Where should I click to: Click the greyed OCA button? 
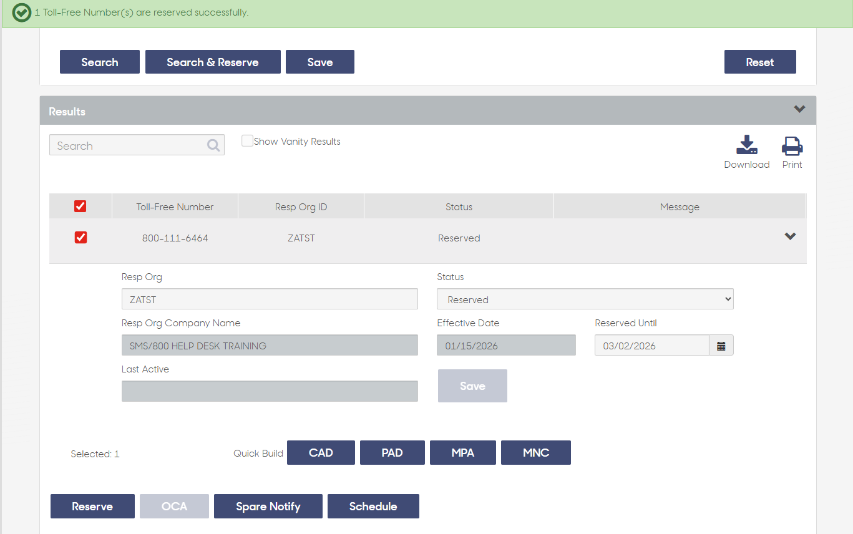tap(174, 506)
